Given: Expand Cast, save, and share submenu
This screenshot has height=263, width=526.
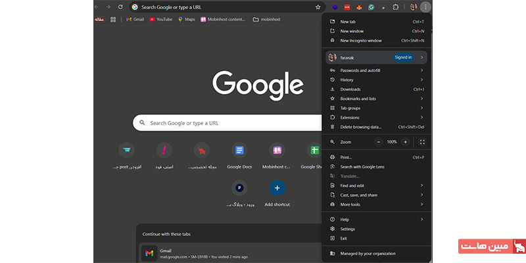Looking at the screenshot, I should pos(376,195).
